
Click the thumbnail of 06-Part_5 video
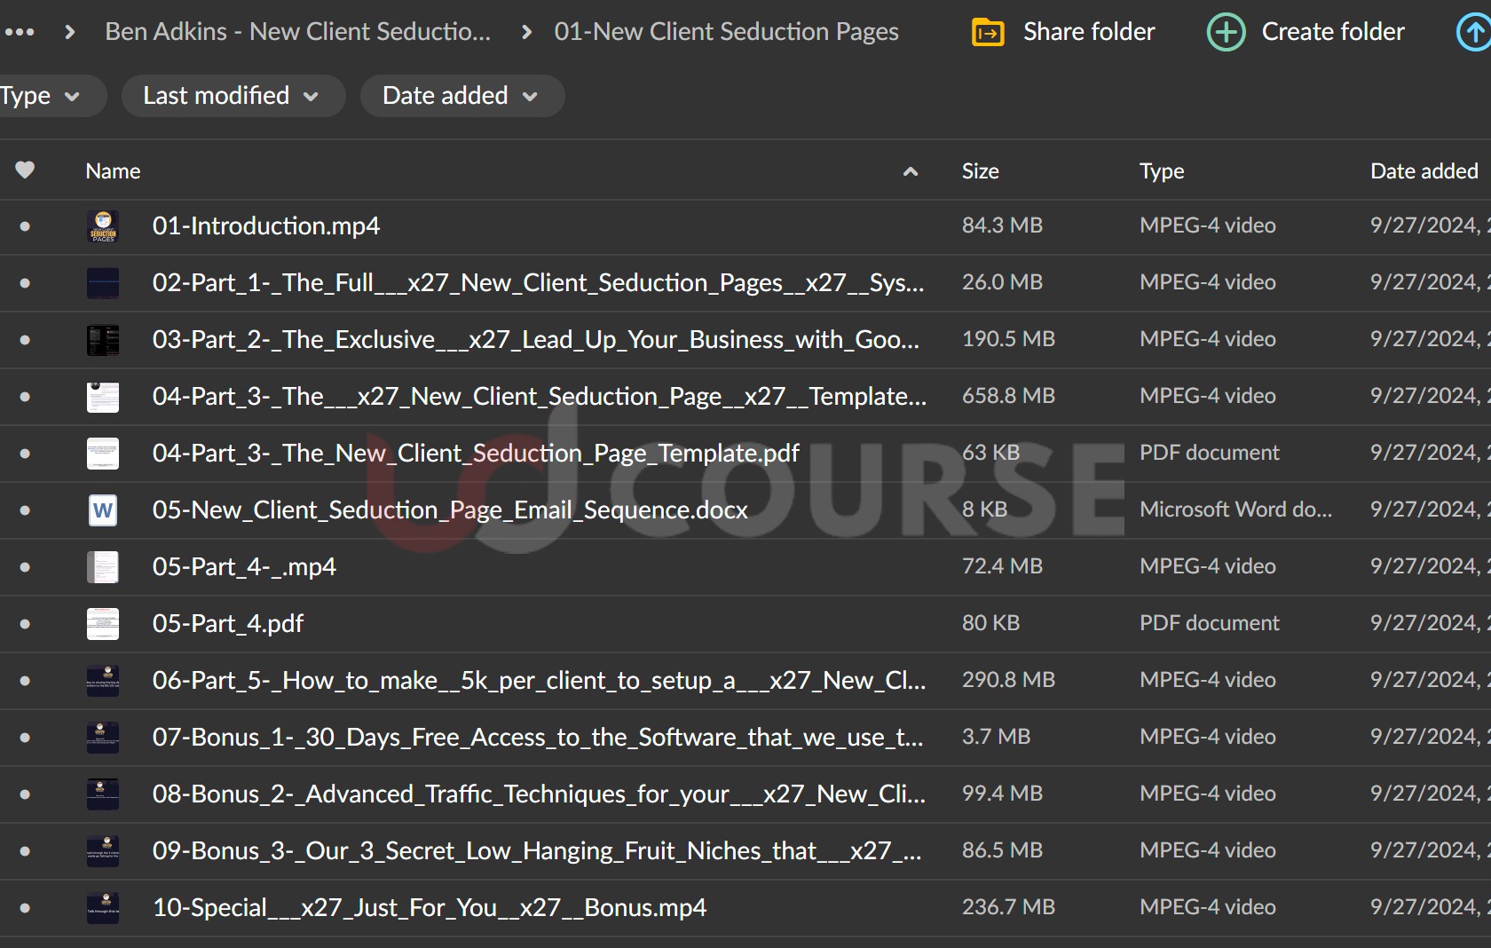coord(103,681)
